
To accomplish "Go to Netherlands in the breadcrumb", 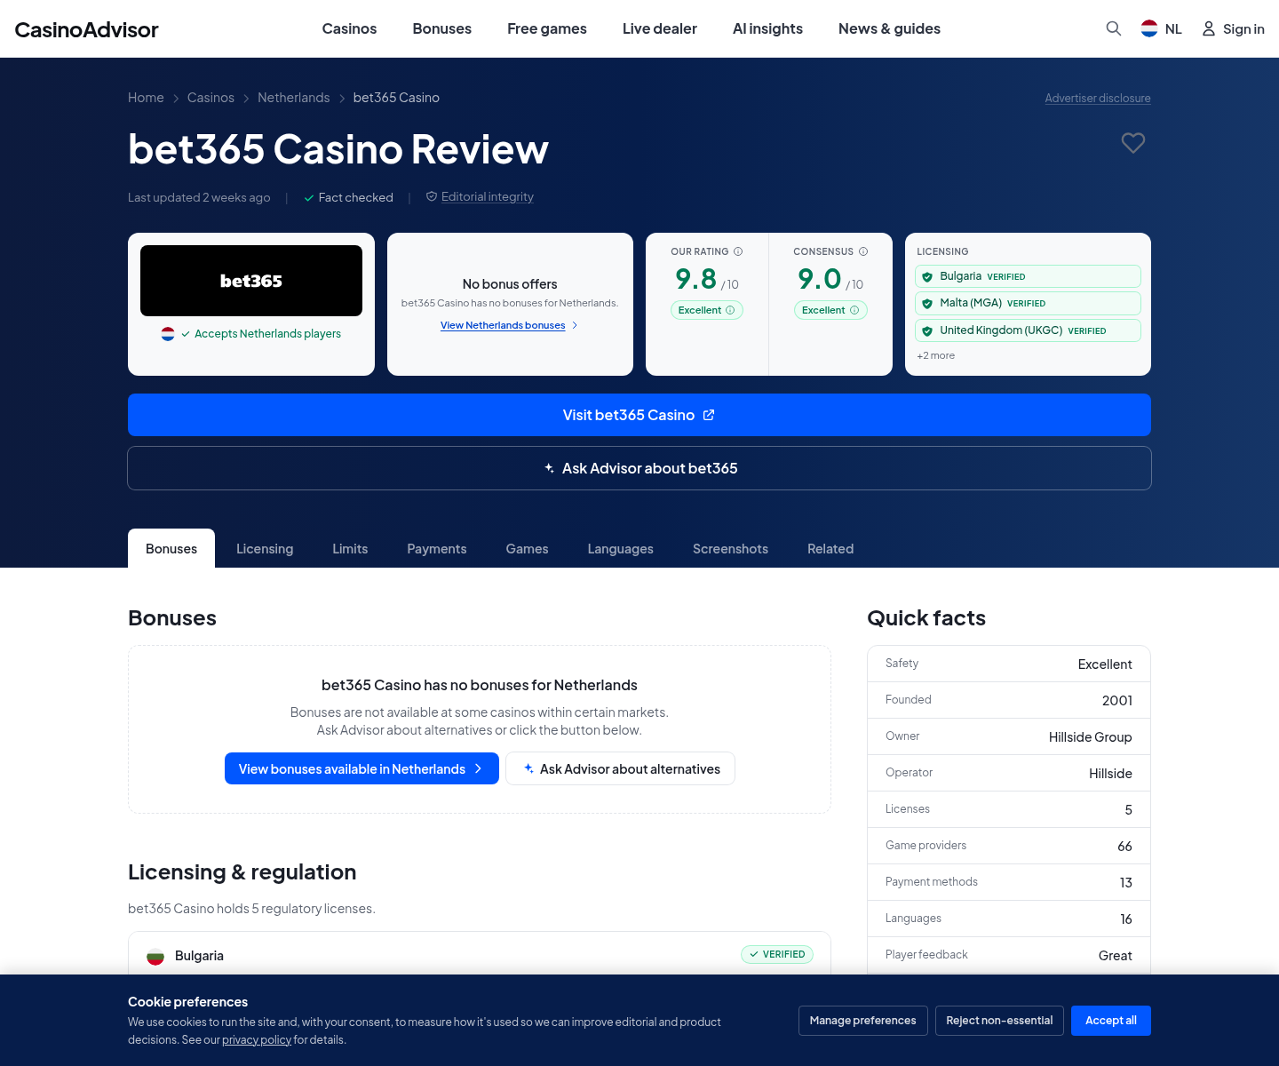I will pos(293,98).
